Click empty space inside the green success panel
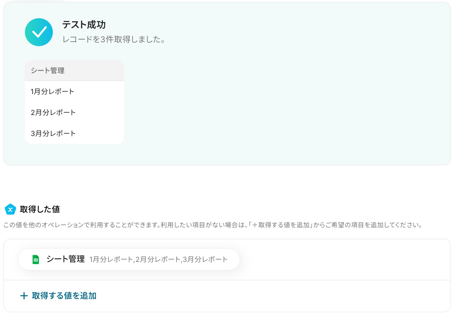Screen dimensions: 454x314 coord(280,105)
